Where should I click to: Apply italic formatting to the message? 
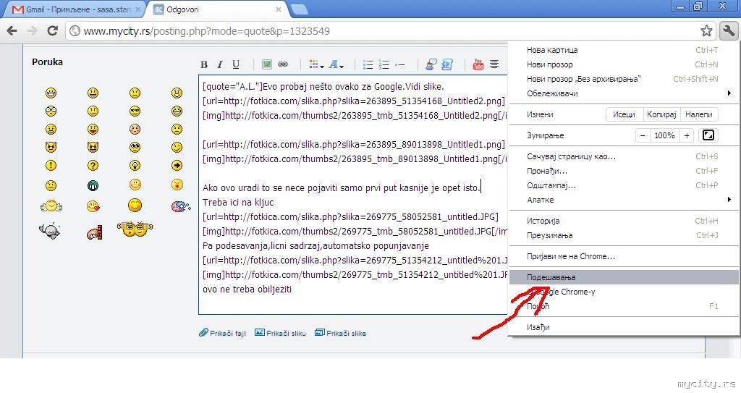220,64
